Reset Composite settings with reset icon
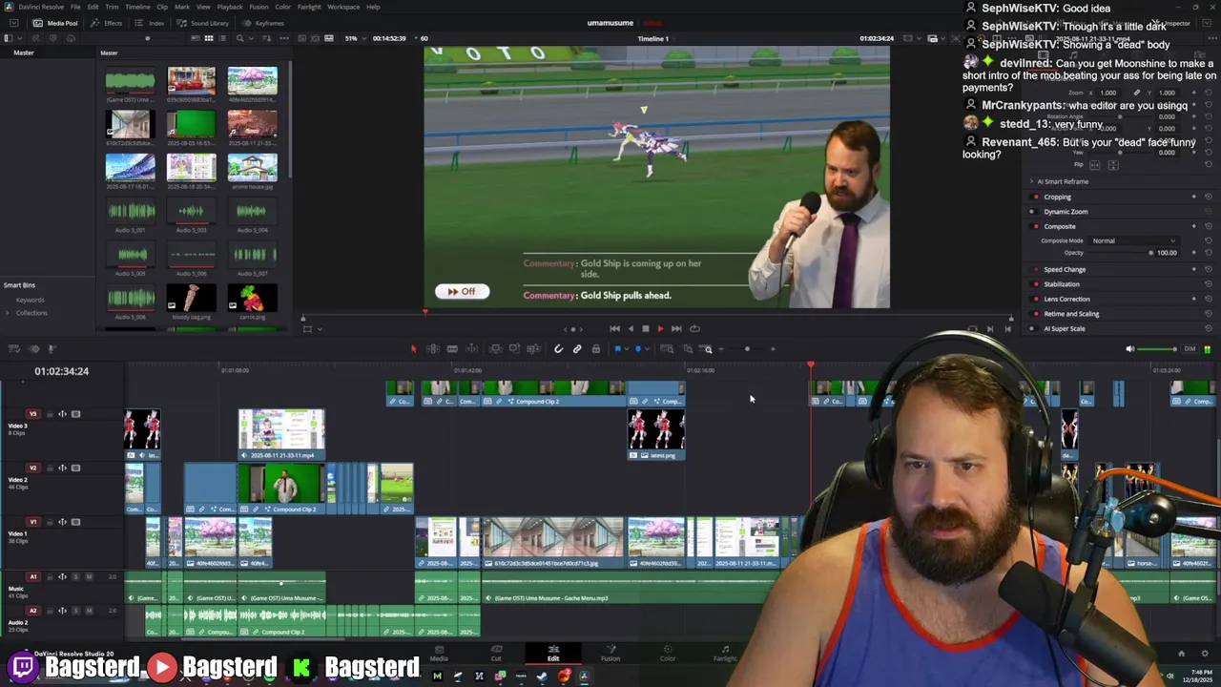 tap(1208, 227)
